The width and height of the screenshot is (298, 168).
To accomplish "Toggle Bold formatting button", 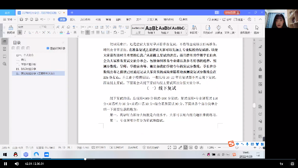I will pyautogui.click(x=20, y=32).
